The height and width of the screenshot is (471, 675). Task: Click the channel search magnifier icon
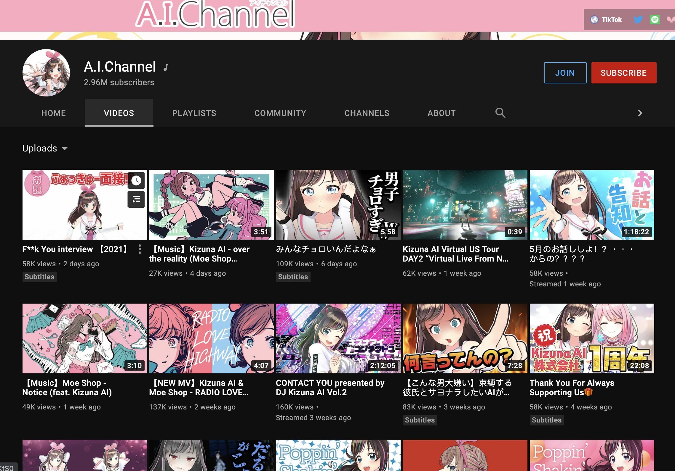(500, 113)
